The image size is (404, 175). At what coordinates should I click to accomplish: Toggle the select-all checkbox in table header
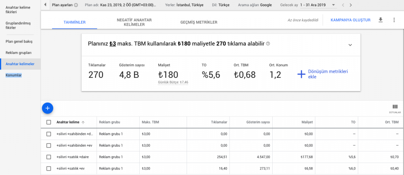tap(49, 122)
